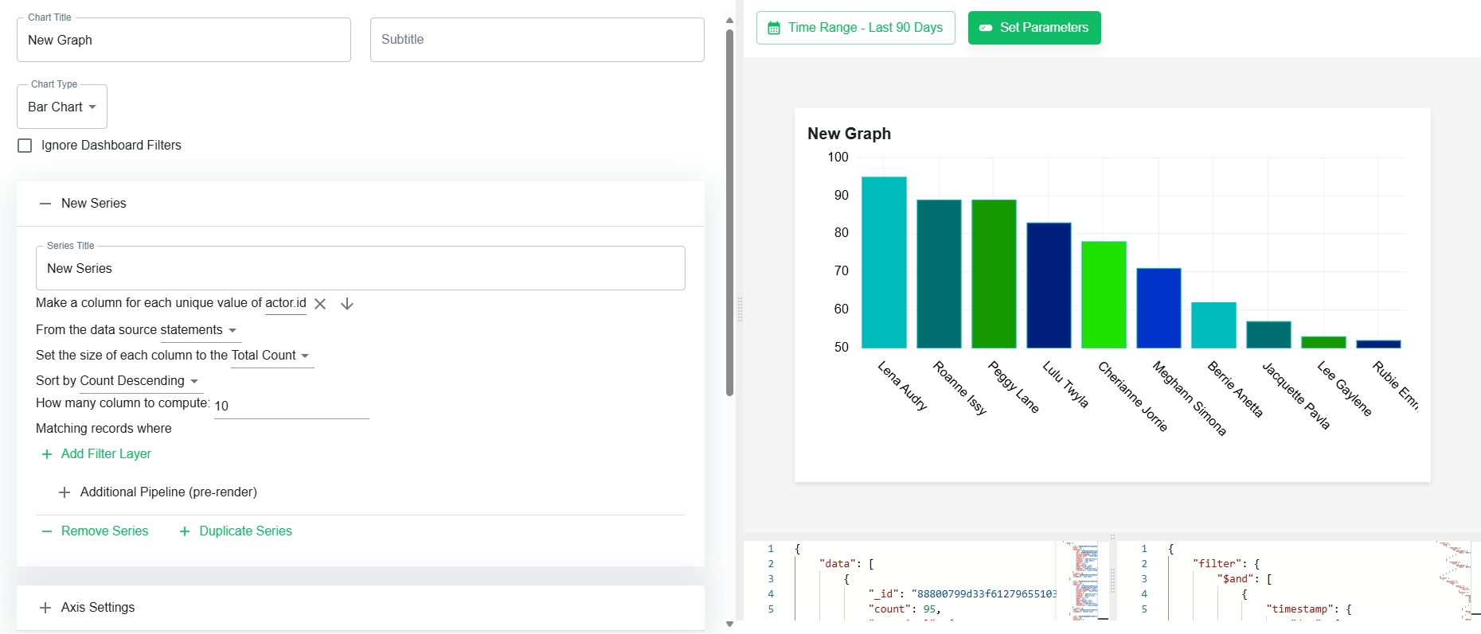Click the down arrow beside actor.id
This screenshot has height=634, width=1481.
(347, 304)
